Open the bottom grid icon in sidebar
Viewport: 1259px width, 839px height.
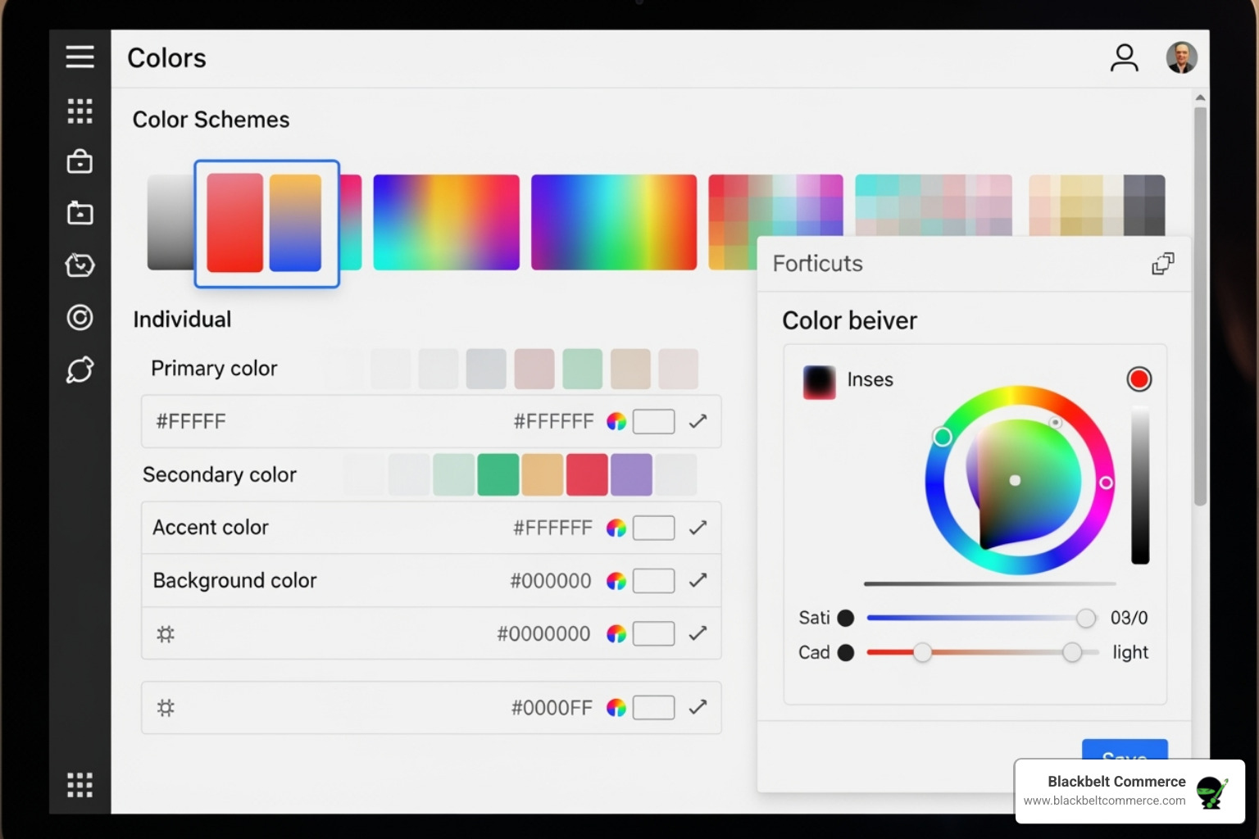[80, 785]
